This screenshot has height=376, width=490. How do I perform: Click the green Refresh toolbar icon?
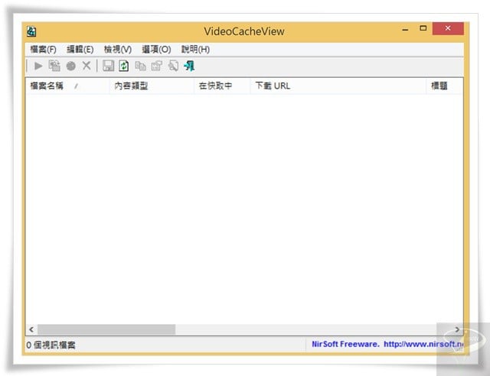pos(124,66)
